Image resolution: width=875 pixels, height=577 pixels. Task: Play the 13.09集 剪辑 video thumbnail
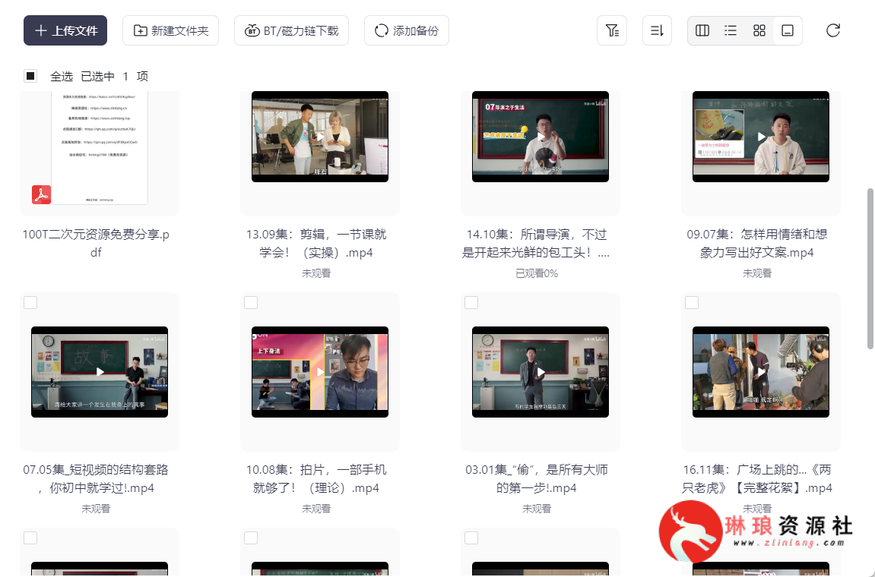320,137
